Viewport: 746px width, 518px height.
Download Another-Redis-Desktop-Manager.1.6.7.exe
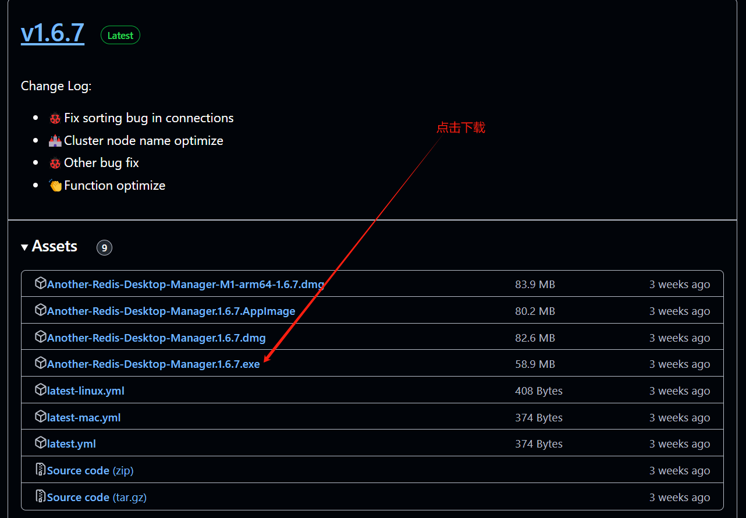click(x=154, y=364)
